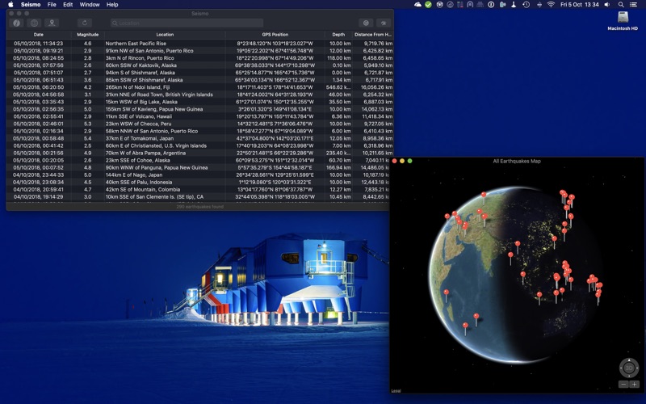This screenshot has height=404, width=646.
Task: Select the 91km NW of San Antonio row
Action: click(199, 51)
